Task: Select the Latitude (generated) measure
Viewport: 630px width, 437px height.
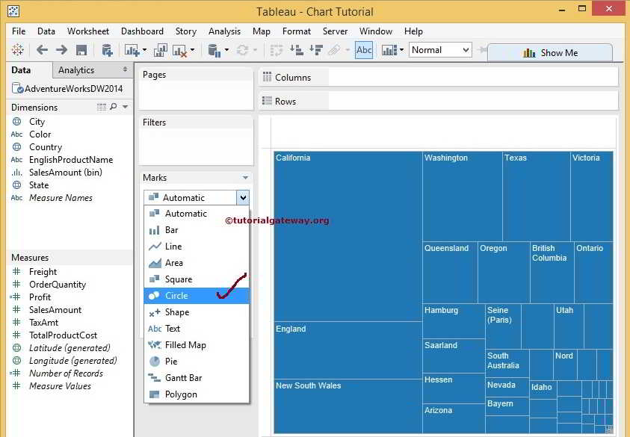Action: [x=70, y=348]
